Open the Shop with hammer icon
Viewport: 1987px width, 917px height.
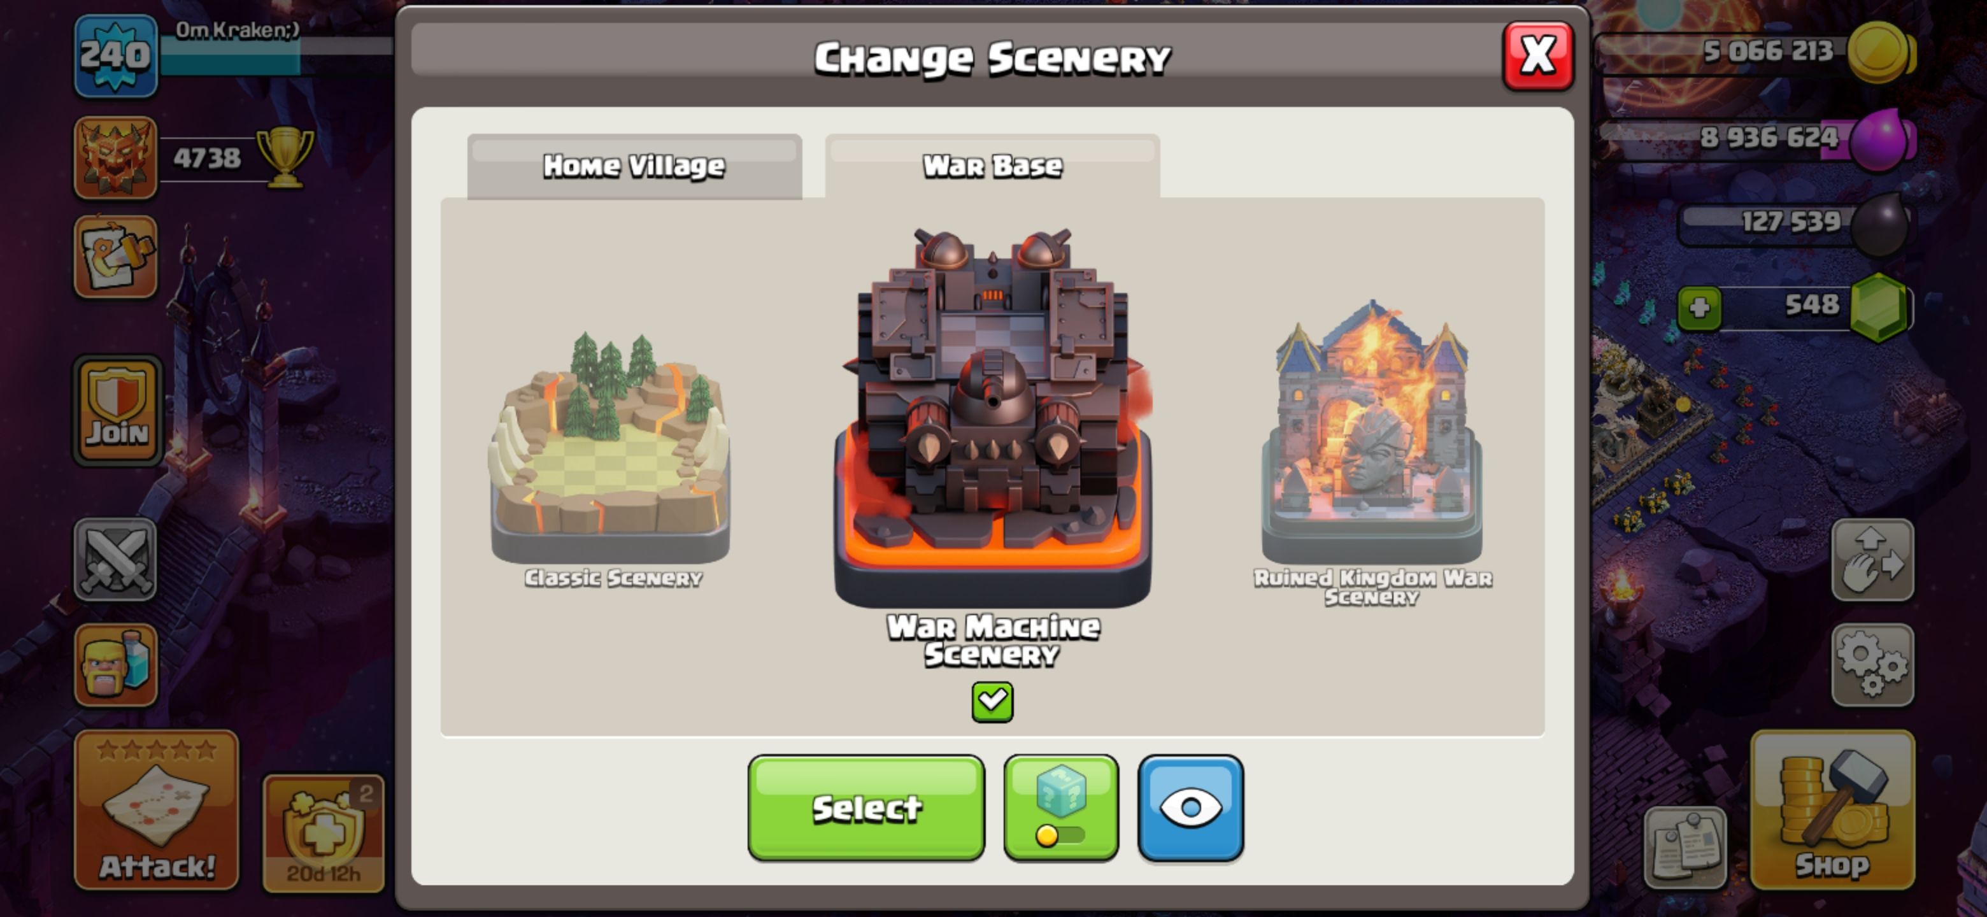point(1833,809)
